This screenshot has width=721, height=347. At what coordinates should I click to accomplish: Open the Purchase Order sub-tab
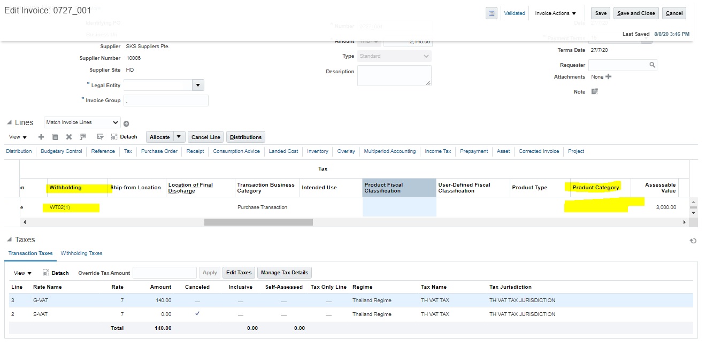159,151
